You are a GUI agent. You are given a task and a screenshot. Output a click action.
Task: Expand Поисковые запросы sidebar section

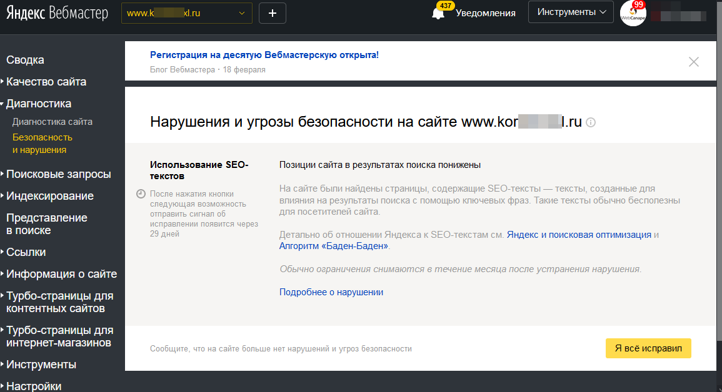click(x=59, y=174)
